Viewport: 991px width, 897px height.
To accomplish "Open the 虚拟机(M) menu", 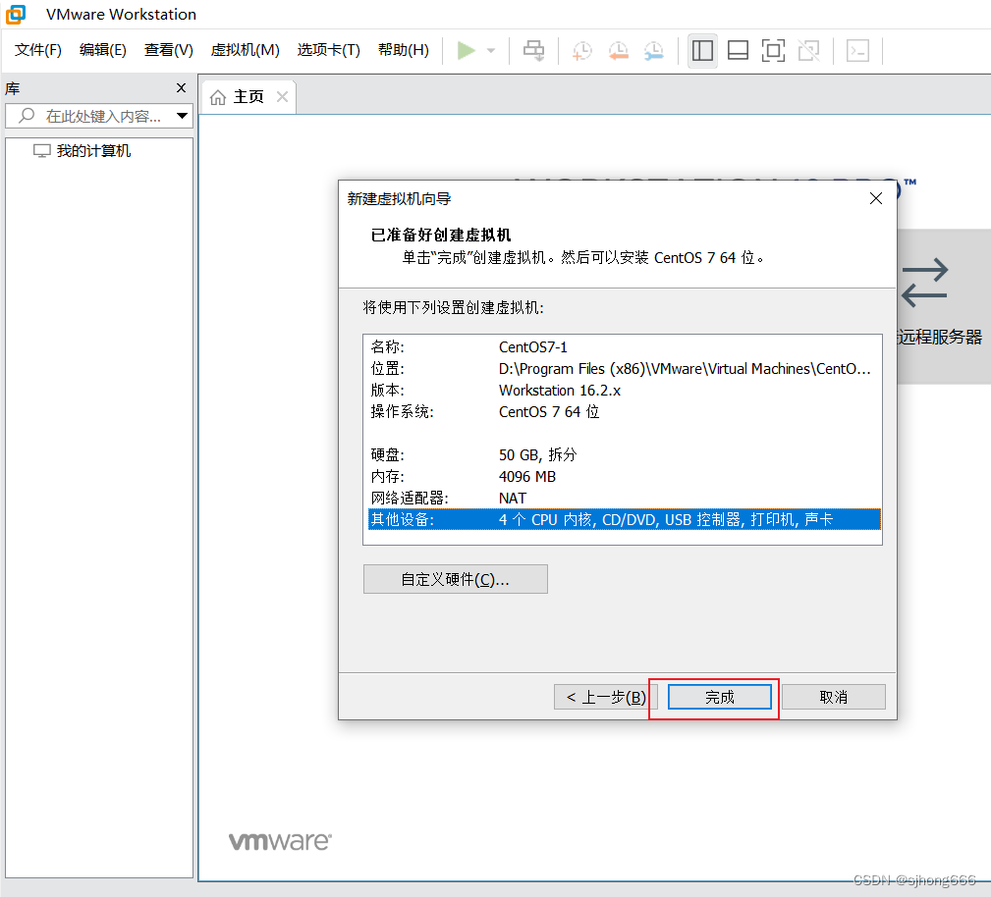I will click(246, 50).
